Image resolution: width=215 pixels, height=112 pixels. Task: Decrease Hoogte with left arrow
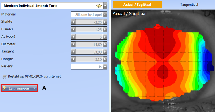(x=73, y=59)
